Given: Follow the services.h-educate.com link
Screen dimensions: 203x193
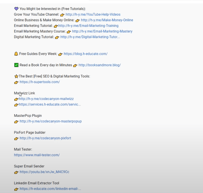Looking at the screenshot, I should (x=50, y=104).
